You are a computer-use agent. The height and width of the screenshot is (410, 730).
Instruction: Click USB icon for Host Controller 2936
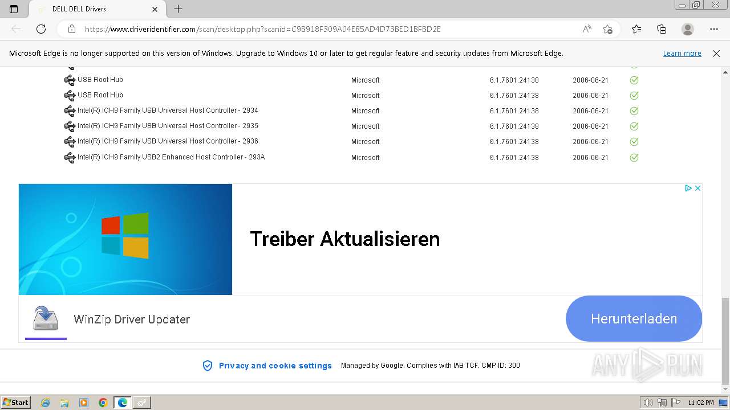pyautogui.click(x=70, y=142)
